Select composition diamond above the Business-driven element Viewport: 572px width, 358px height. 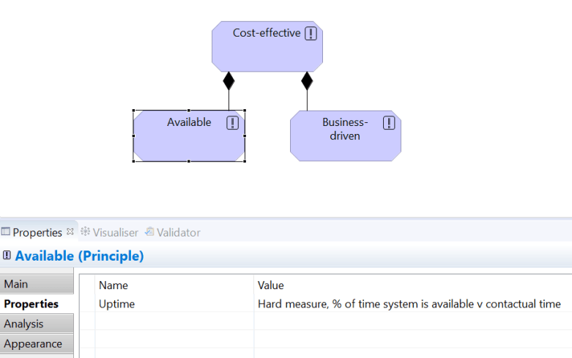(307, 81)
